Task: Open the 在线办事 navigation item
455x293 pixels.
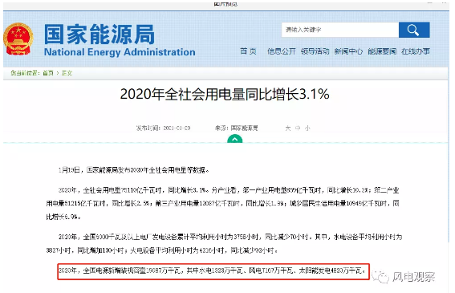Action: 416,51
